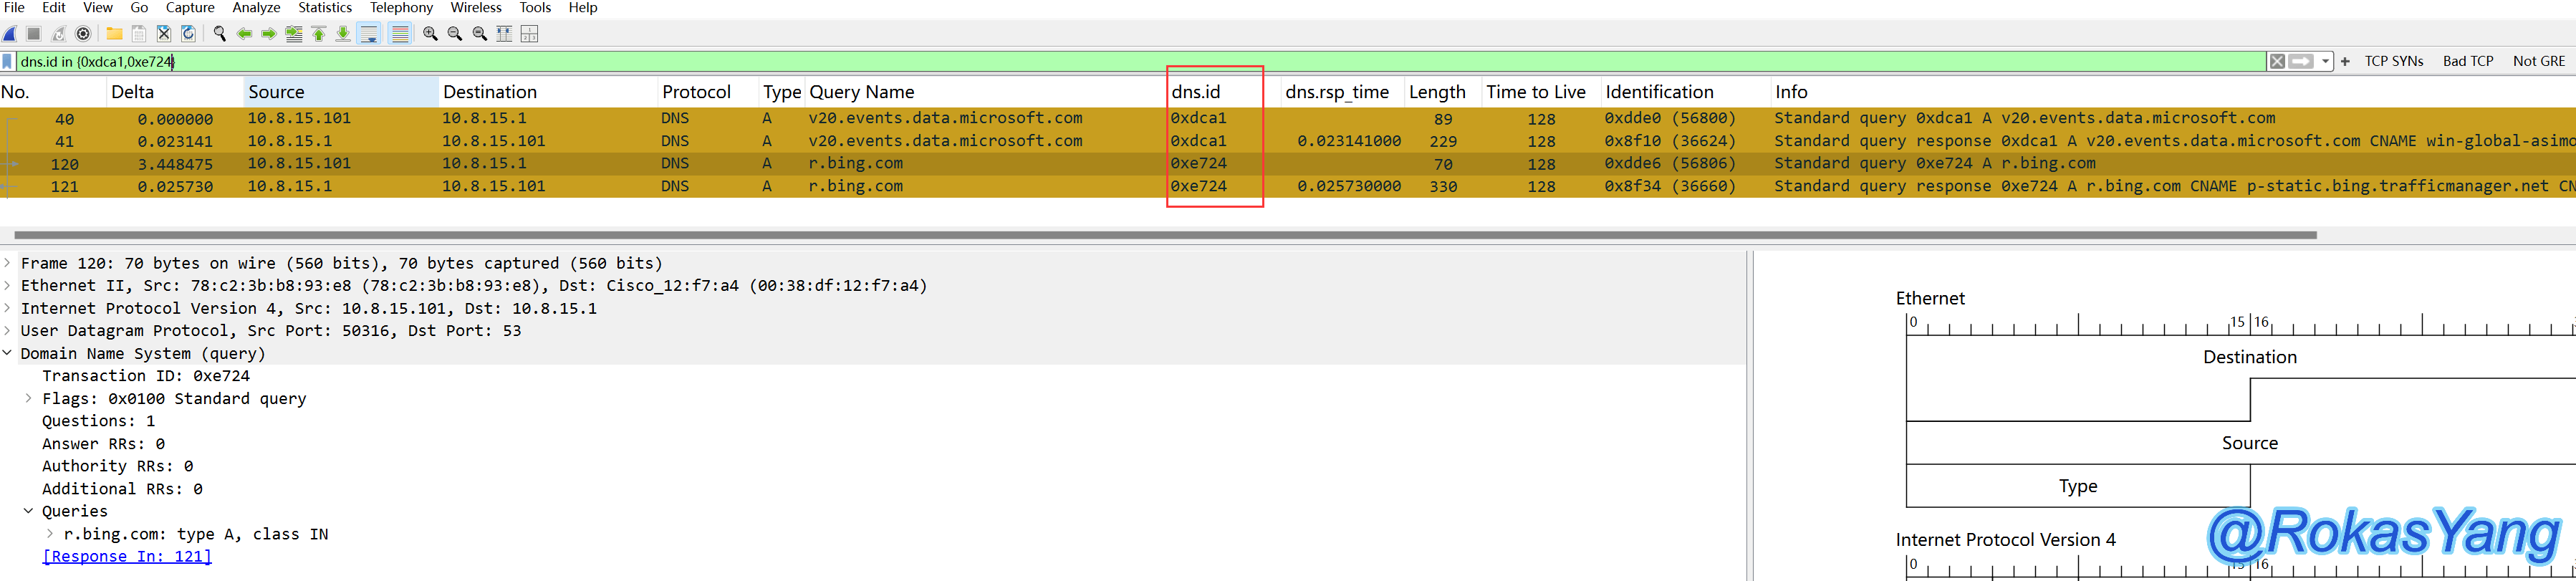Start capture with the shark fin icon
This screenshot has height=581, width=2576.
click(10, 34)
